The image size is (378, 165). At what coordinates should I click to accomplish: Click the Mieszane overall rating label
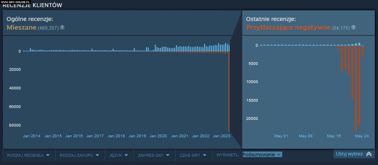click(x=21, y=27)
